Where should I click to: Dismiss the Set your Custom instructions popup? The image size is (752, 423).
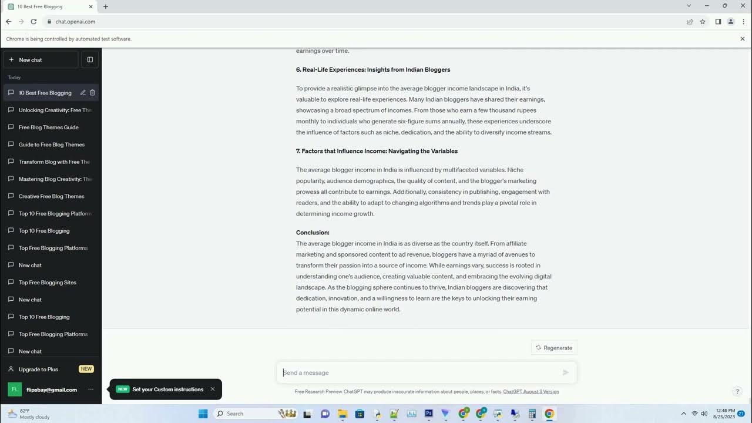(x=213, y=389)
